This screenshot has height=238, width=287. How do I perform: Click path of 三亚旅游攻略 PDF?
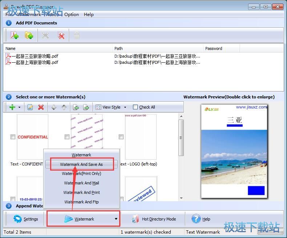[157, 56]
